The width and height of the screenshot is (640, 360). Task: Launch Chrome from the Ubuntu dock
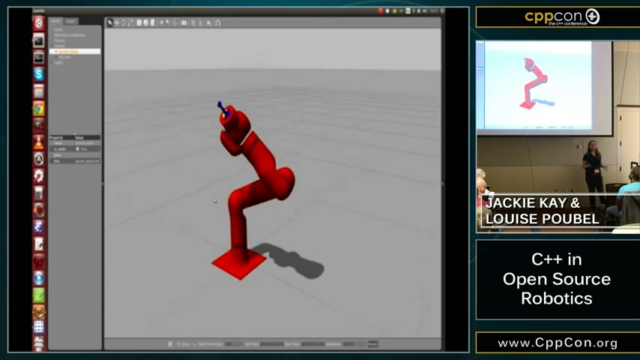tap(38, 109)
